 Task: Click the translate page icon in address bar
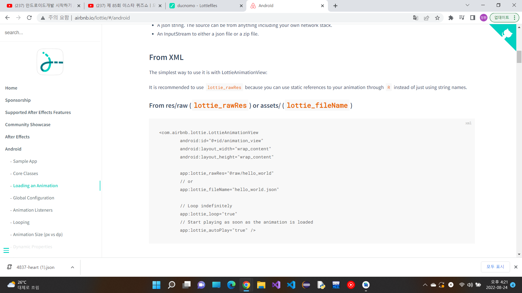tap(415, 18)
